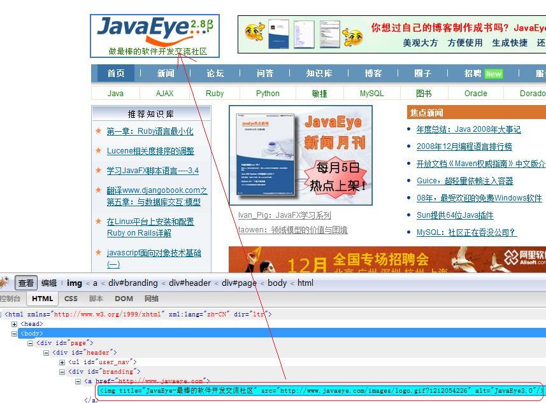Switch to the CSS tab
This screenshot has width=546, height=403.
pos(71,298)
